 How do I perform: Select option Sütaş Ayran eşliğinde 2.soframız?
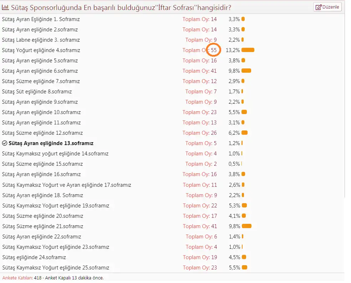[x=40, y=30]
